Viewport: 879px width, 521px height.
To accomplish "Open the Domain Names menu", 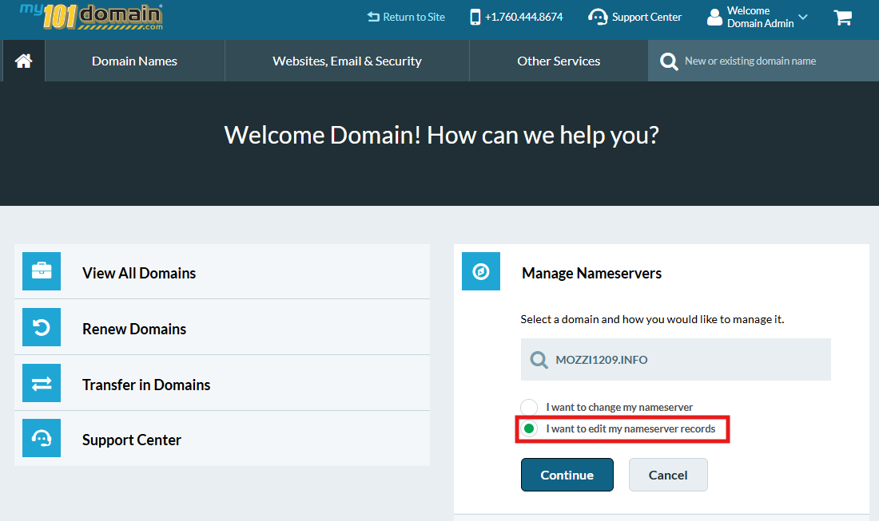I will tap(134, 61).
